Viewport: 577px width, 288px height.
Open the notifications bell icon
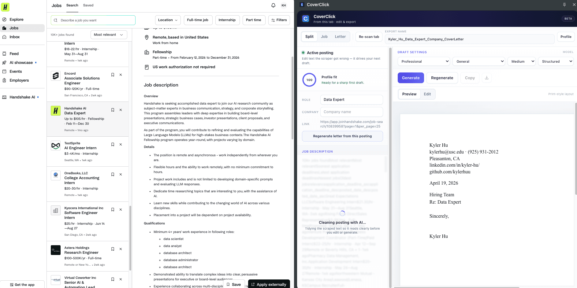tap(273, 5)
